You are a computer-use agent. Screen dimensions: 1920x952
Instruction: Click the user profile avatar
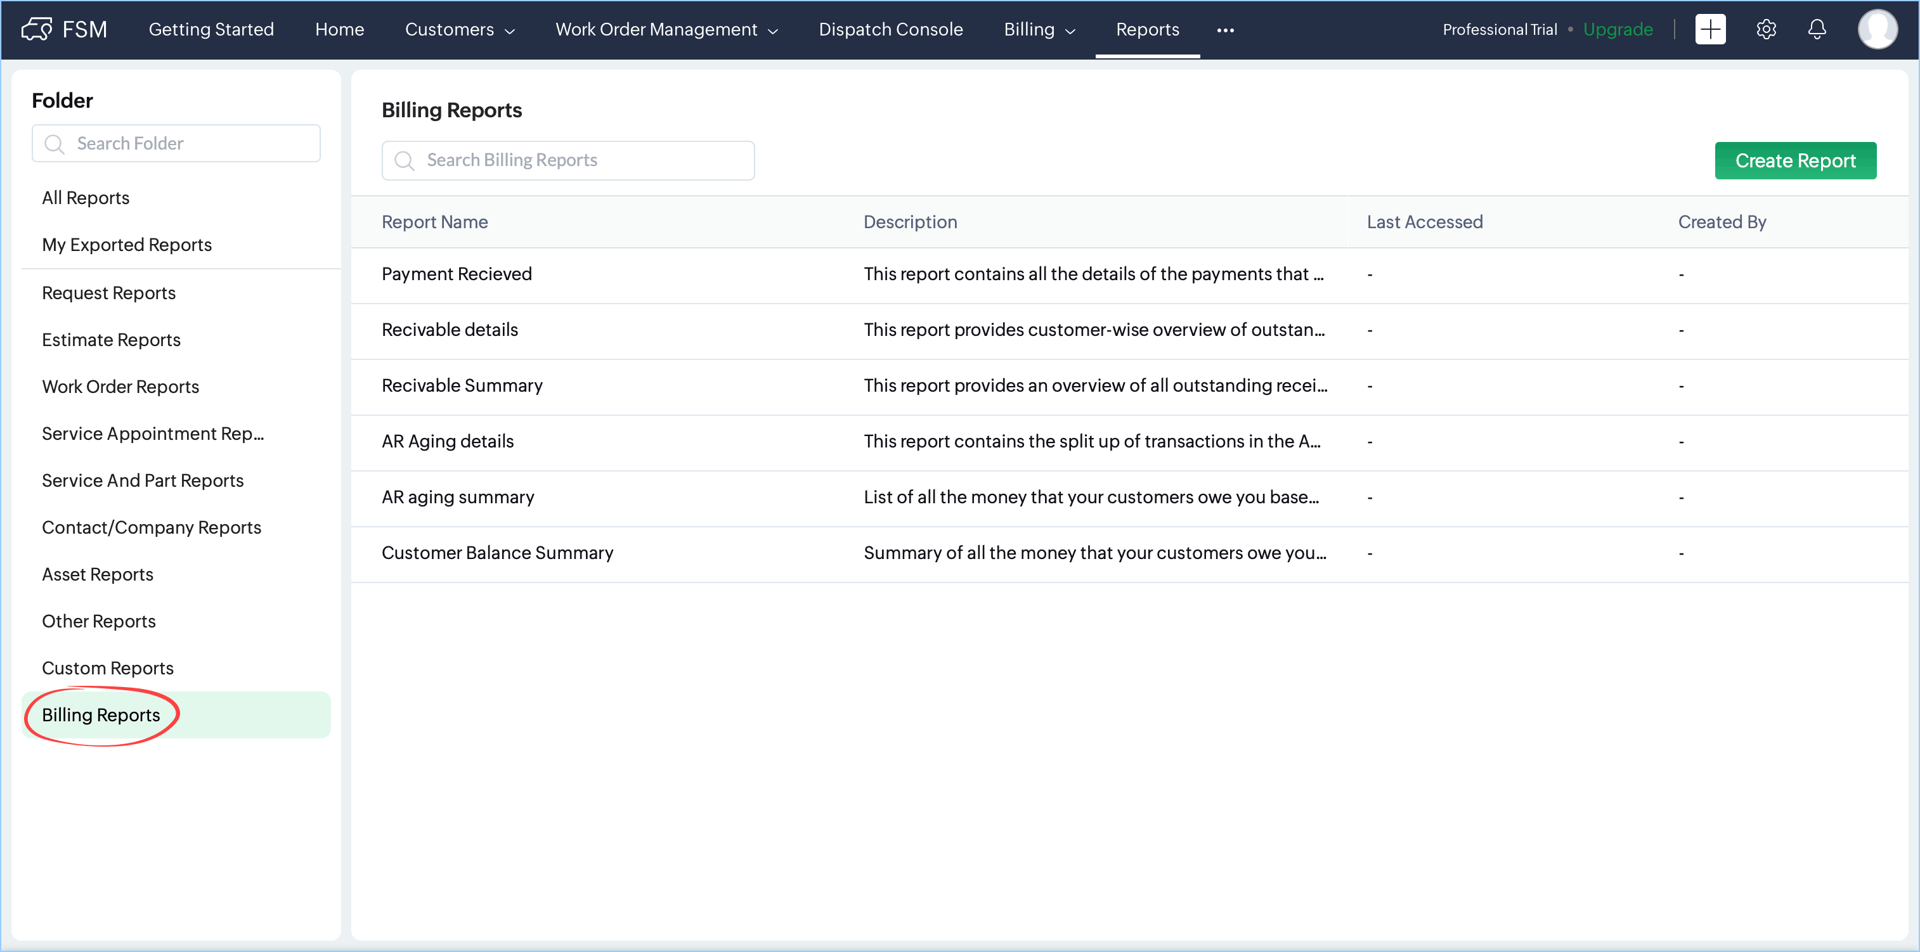(1877, 29)
